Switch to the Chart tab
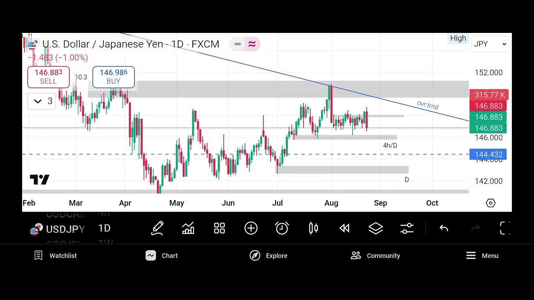This screenshot has width=534, height=300. [x=162, y=256]
